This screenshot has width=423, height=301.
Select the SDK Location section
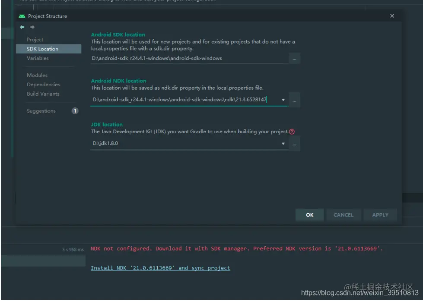pos(48,49)
